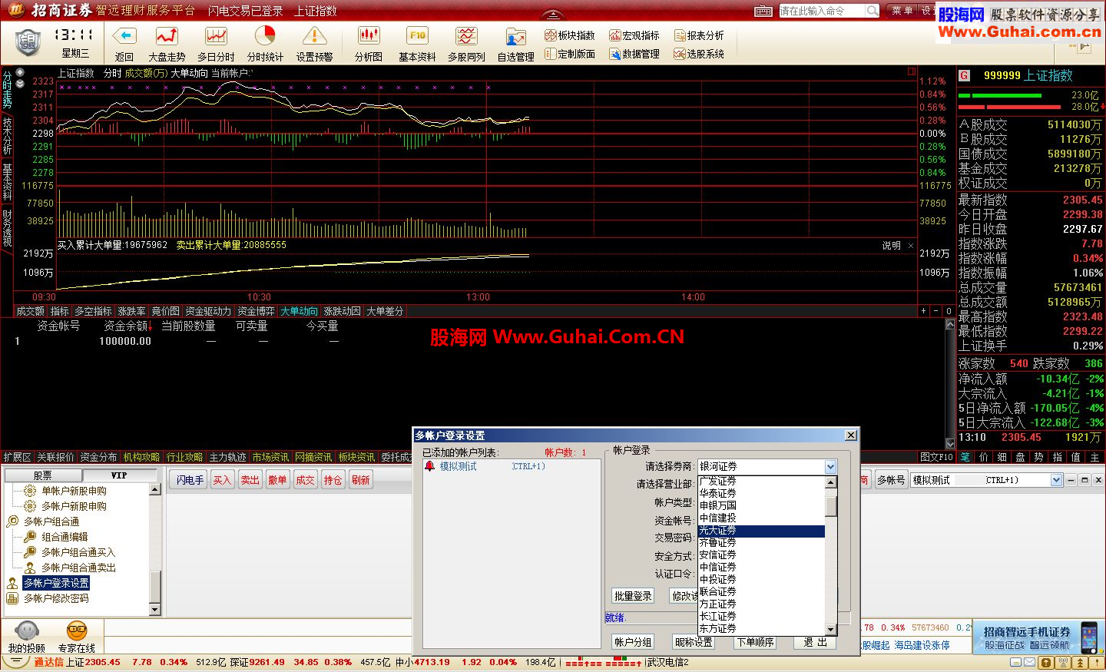The height and width of the screenshot is (672, 1106).
Task: Click the 帐户分组 button
Action: click(633, 642)
